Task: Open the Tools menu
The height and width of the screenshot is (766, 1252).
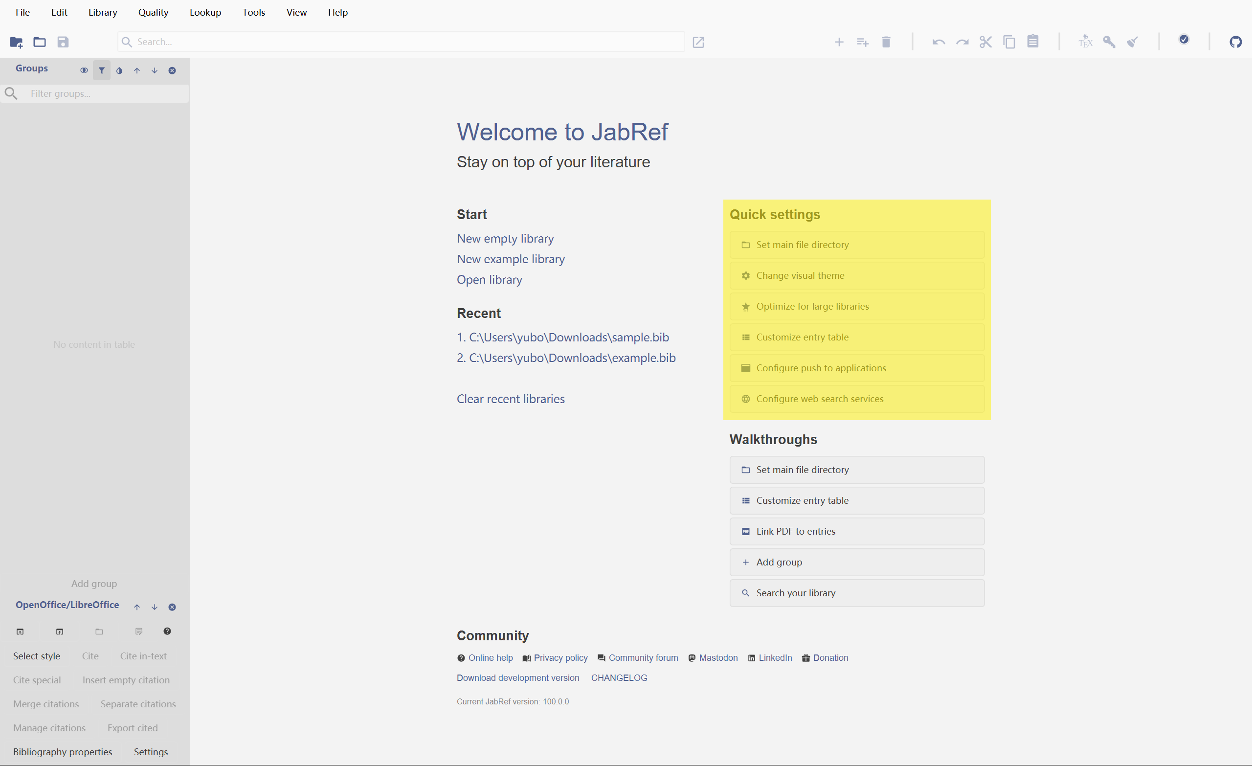Action: click(x=253, y=12)
